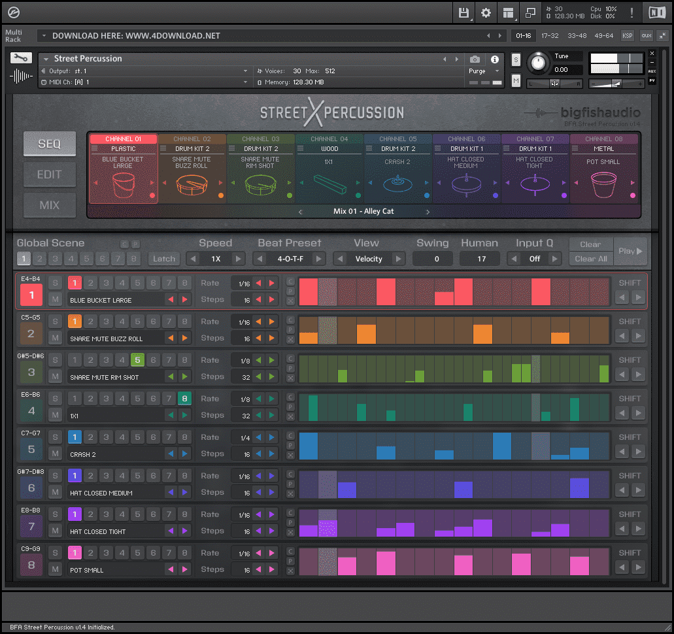Click the hamburger menu icon of Channel 04
Image resolution: width=674 pixels, height=634 pixels.
point(301,149)
